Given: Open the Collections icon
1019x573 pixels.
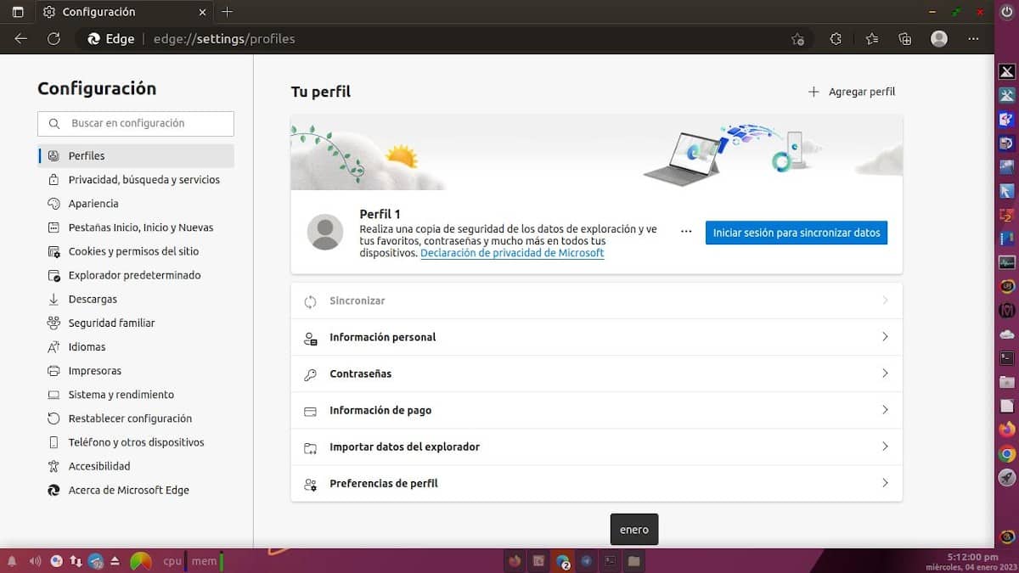Looking at the screenshot, I should pyautogui.click(x=905, y=38).
